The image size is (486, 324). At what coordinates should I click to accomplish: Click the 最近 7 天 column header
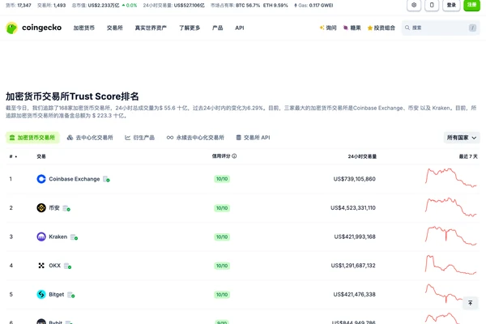[x=468, y=156]
